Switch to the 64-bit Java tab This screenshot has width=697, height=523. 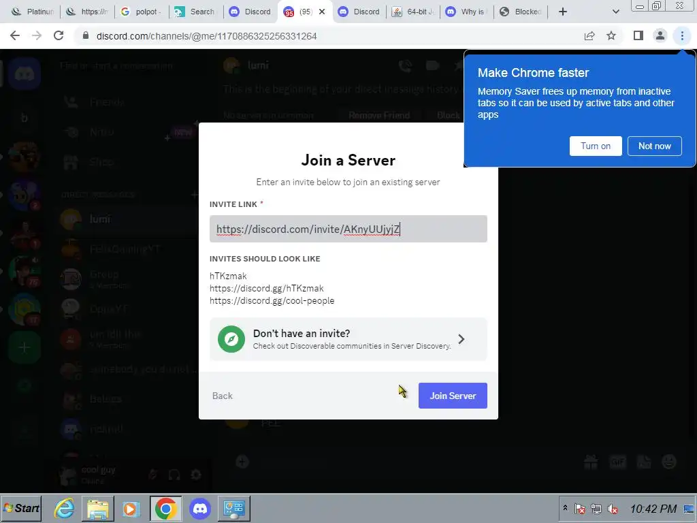click(413, 12)
